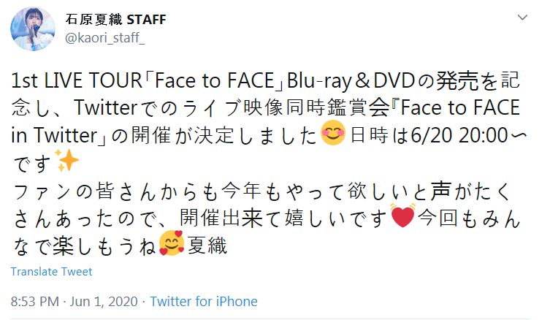The height and width of the screenshot is (320, 542).
Task: Click the 「Face to FACE in Twitter」 event title
Action: [467, 108]
